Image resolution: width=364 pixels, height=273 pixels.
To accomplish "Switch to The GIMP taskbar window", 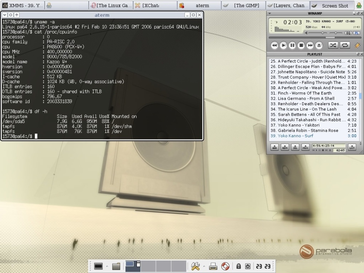I will (x=244, y=5).
